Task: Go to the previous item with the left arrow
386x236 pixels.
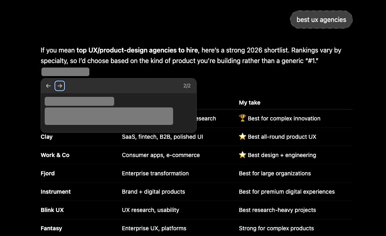Action: 48,86
